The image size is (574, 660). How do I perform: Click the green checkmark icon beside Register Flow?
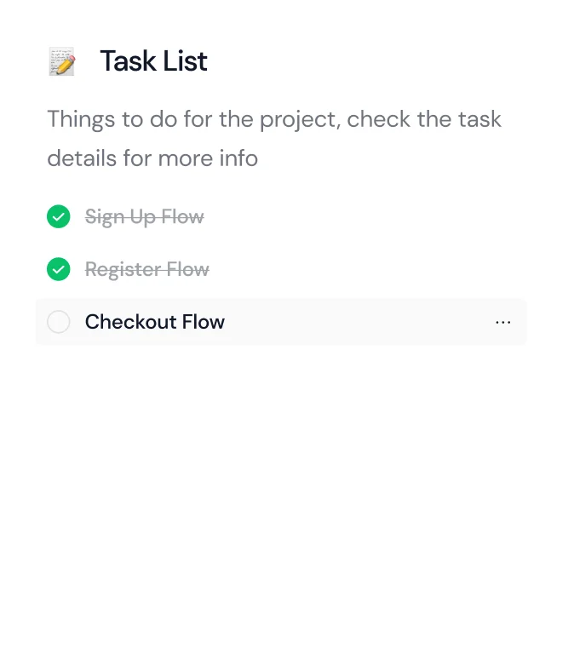coord(59,269)
